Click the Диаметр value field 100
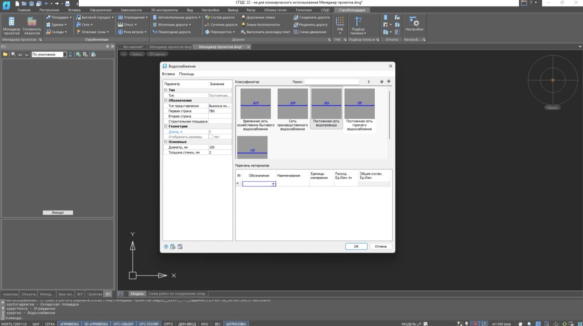583x326 pixels. point(220,147)
